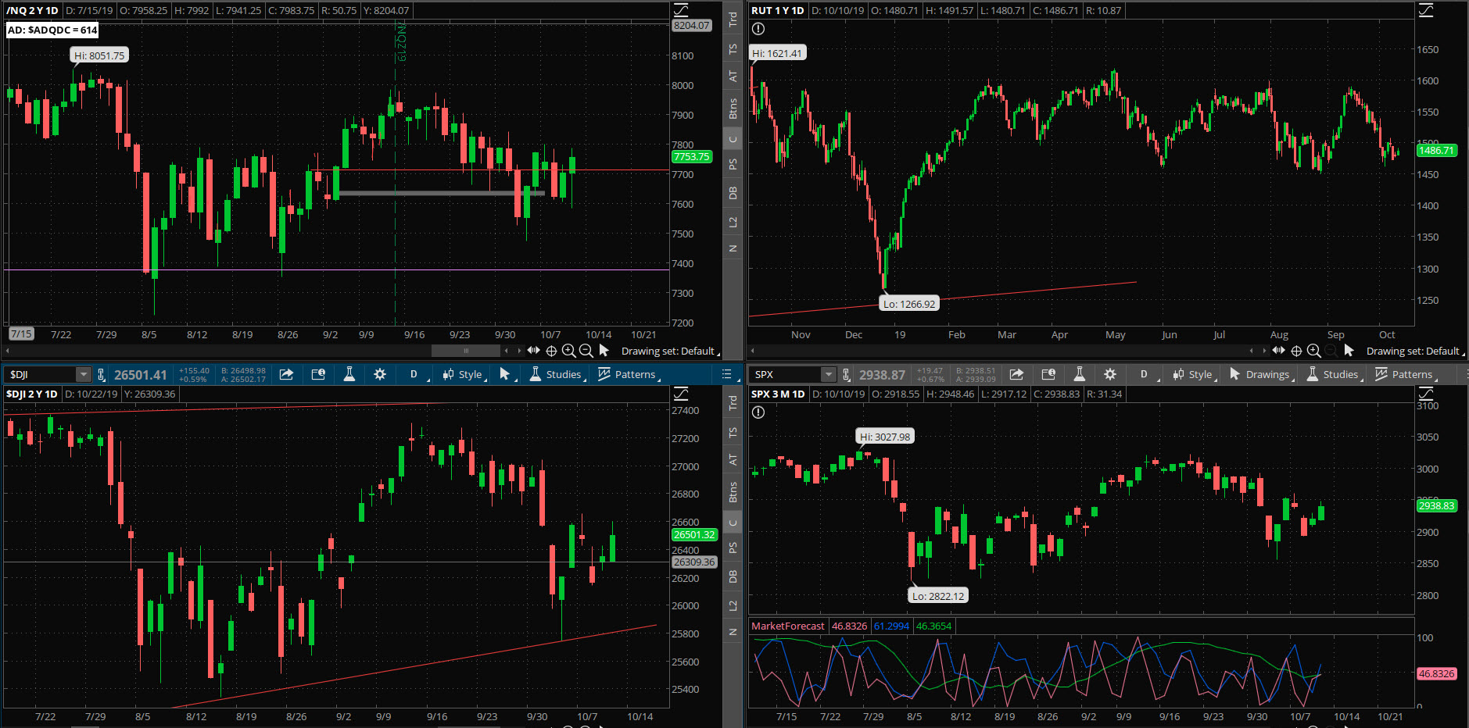Select pointer tool under the /NQ chart
1469x728 pixels.
[604, 351]
